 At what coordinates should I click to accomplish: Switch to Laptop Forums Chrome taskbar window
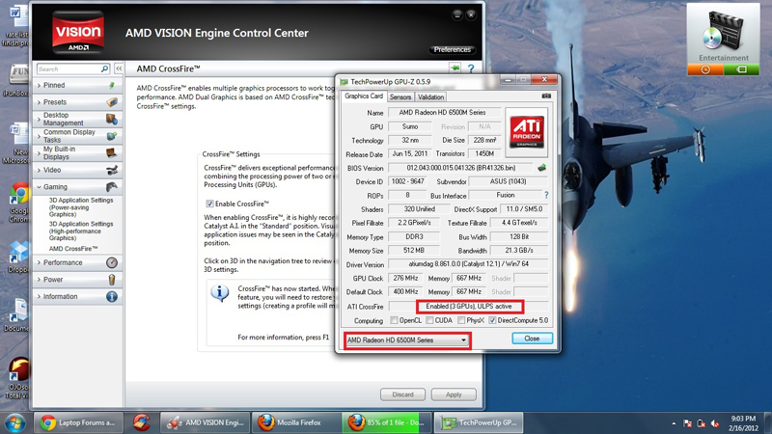(x=78, y=422)
